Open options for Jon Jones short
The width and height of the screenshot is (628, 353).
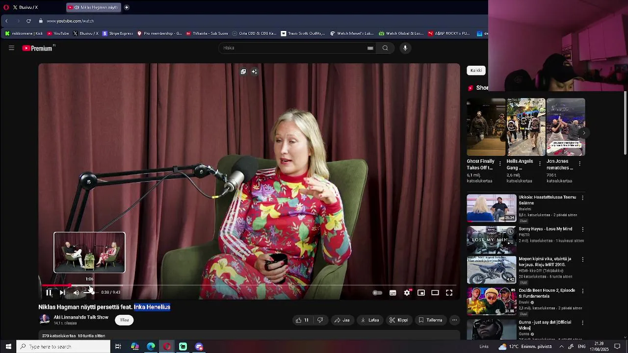click(x=579, y=164)
